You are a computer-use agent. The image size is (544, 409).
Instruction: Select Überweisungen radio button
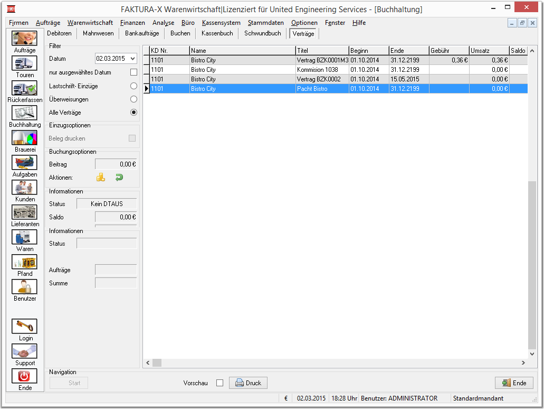pos(133,99)
